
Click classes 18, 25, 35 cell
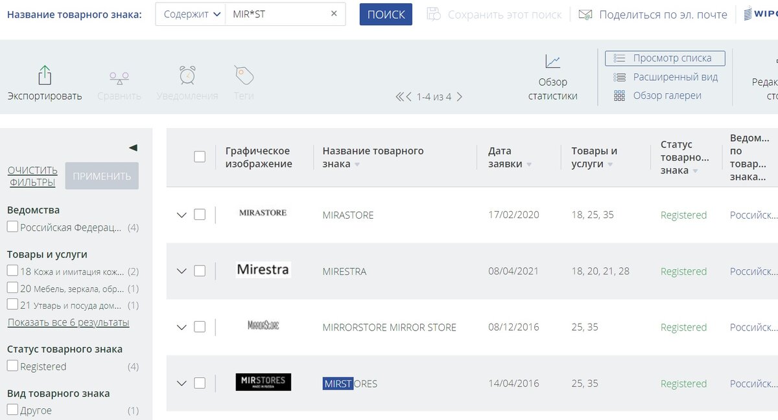pyautogui.click(x=593, y=215)
